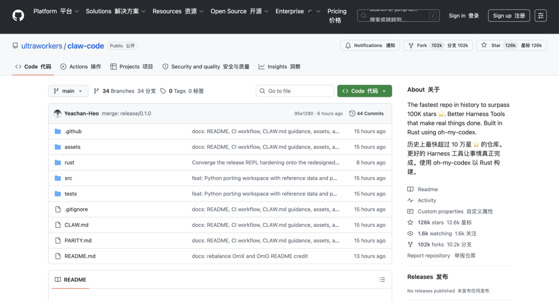Screen dimensions: 559x301
Task: Open commit history via 44 Commits
Action: pyautogui.click(x=366, y=113)
